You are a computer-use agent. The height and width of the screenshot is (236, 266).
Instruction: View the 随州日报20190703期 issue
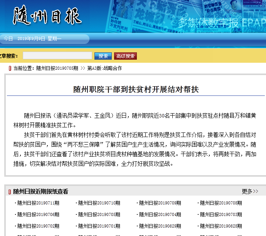point(221,214)
